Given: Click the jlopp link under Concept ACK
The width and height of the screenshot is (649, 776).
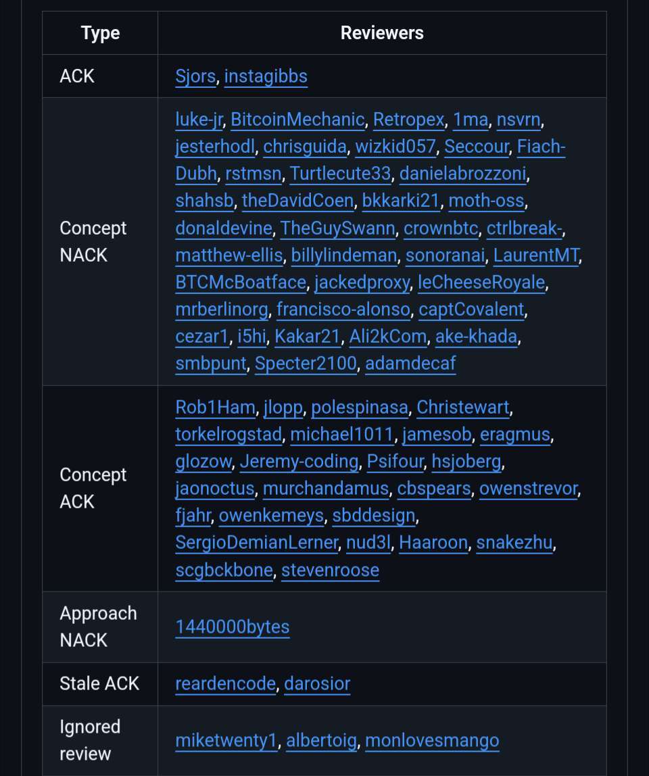Looking at the screenshot, I should (283, 408).
